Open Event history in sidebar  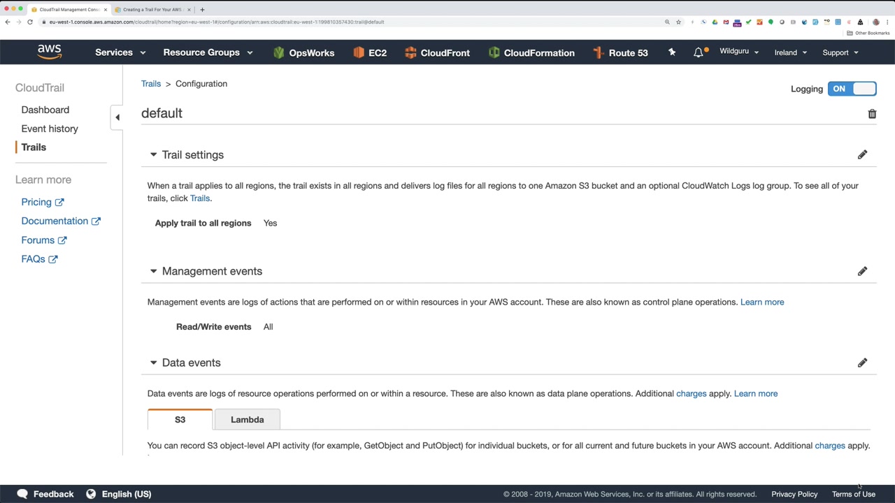tap(50, 129)
